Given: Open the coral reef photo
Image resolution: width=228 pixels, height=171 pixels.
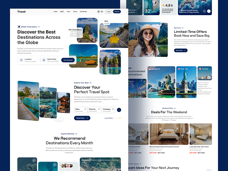Looking at the screenshot, I should point(48,102).
